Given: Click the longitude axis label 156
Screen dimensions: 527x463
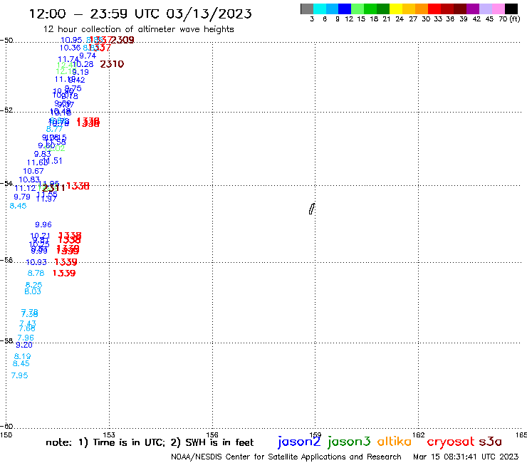Looking at the screenshot, I should [x=212, y=435].
